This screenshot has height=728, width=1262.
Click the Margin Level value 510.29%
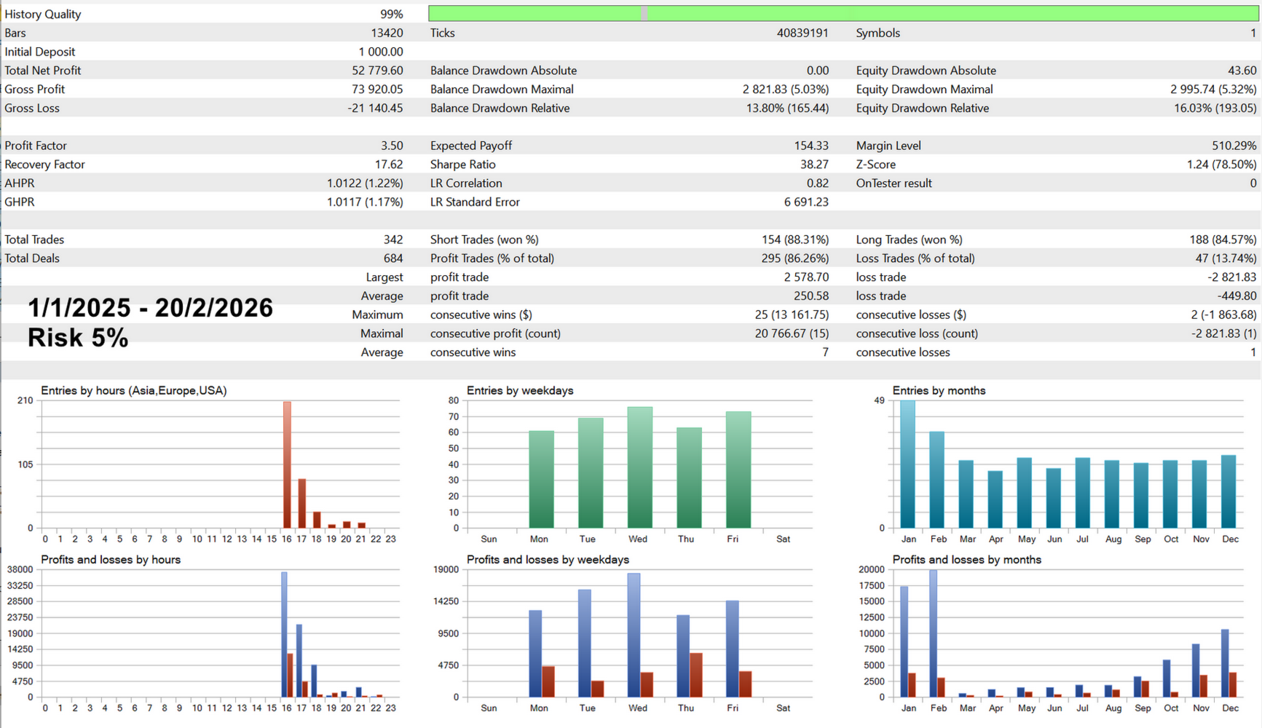[1234, 146]
